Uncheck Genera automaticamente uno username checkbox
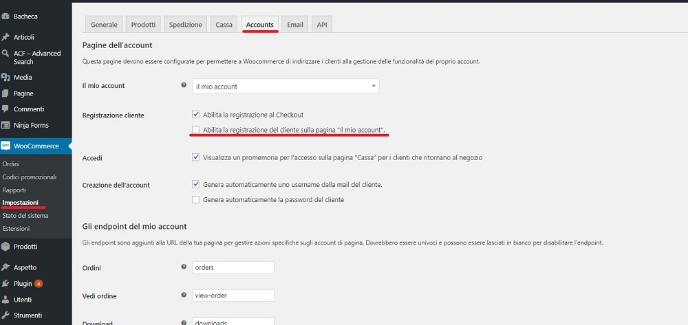Image resolution: width=688 pixels, height=325 pixels. tap(195, 184)
